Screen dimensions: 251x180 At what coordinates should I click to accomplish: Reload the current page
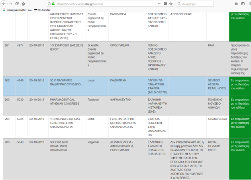click(17, 4)
